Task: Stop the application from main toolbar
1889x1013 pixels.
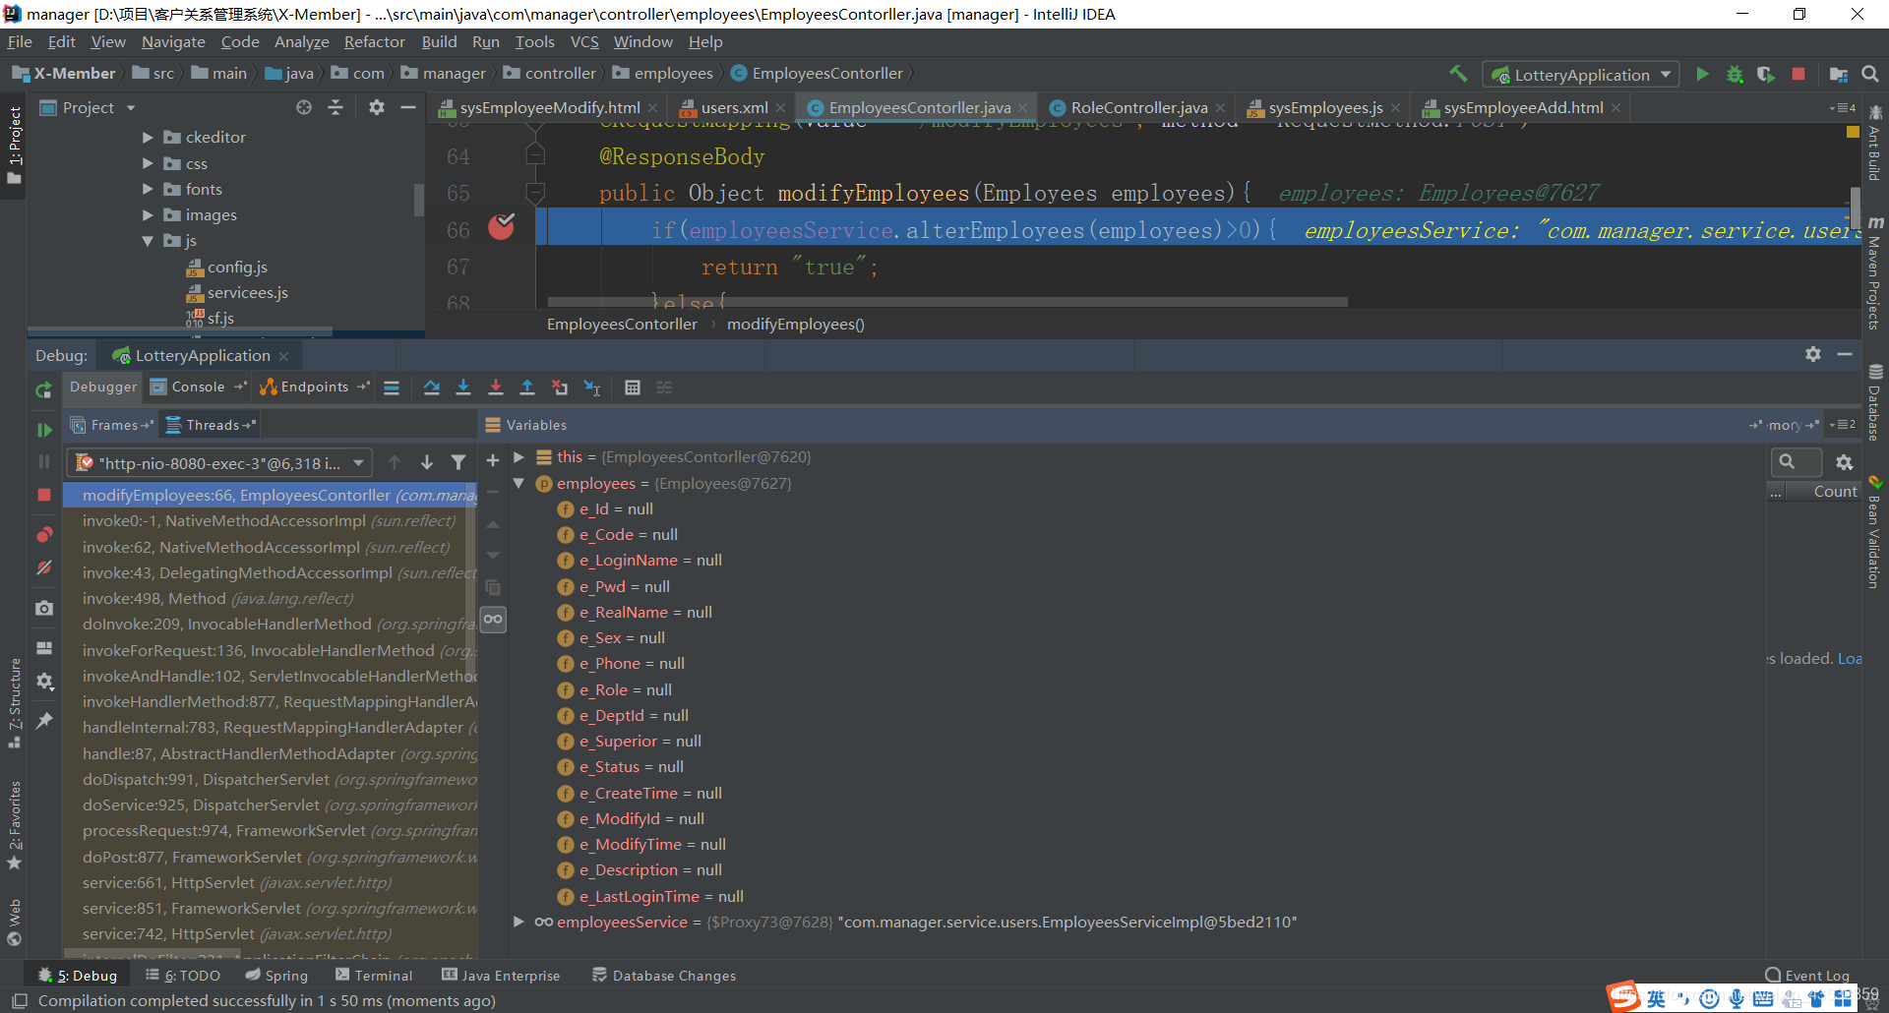Action: 1798,74
